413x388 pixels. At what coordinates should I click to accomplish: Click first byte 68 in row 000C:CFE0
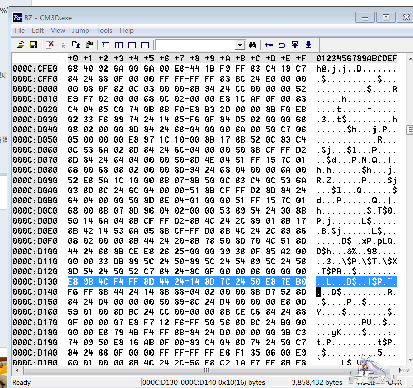(x=73, y=69)
